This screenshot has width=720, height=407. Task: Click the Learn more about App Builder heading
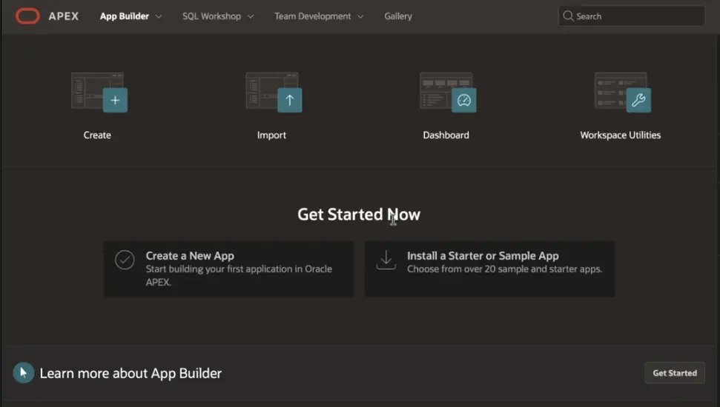131,373
